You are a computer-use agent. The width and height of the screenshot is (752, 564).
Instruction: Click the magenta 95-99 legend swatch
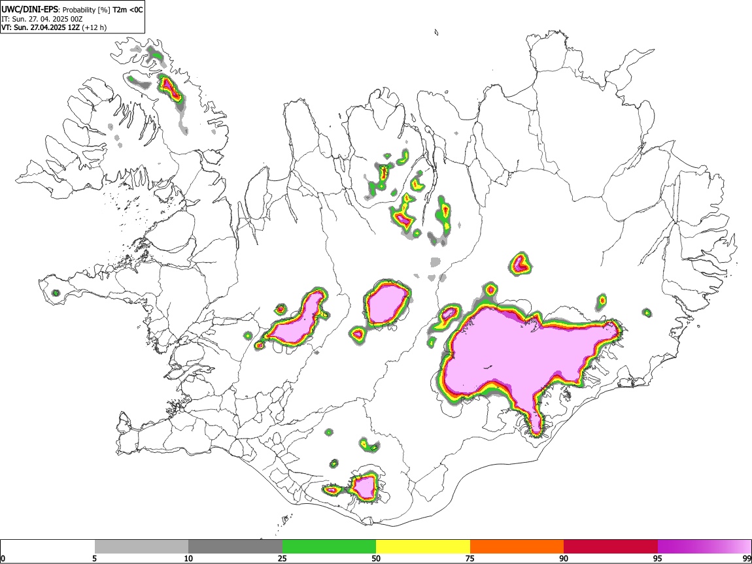(x=704, y=547)
